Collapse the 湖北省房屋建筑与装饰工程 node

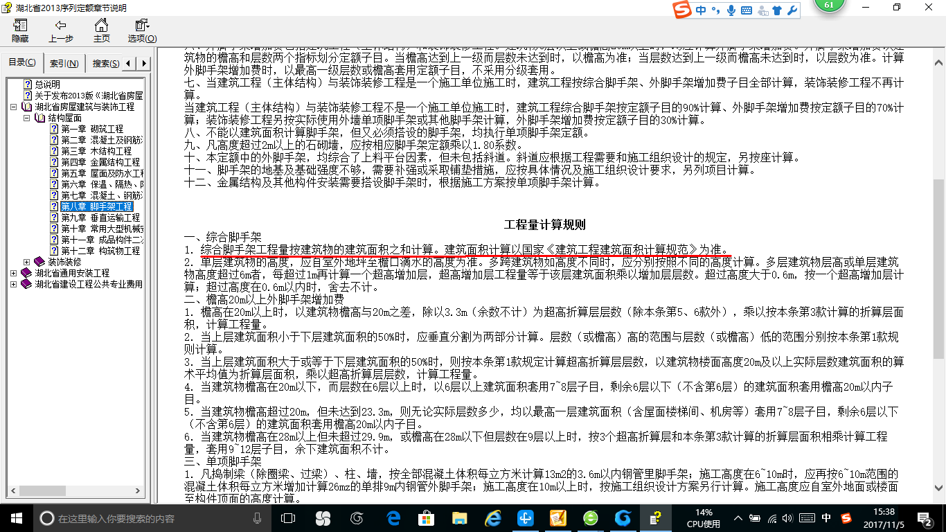[x=14, y=107]
